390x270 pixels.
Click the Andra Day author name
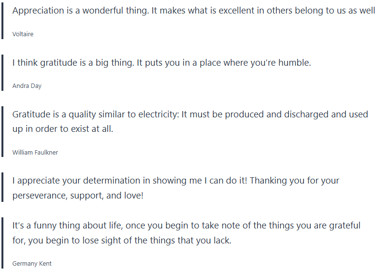point(27,86)
